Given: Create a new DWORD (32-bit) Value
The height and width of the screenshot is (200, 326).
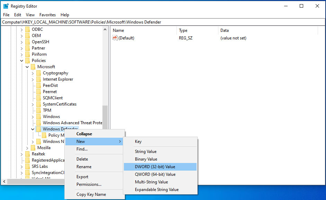Looking at the screenshot, I should [160, 167].
